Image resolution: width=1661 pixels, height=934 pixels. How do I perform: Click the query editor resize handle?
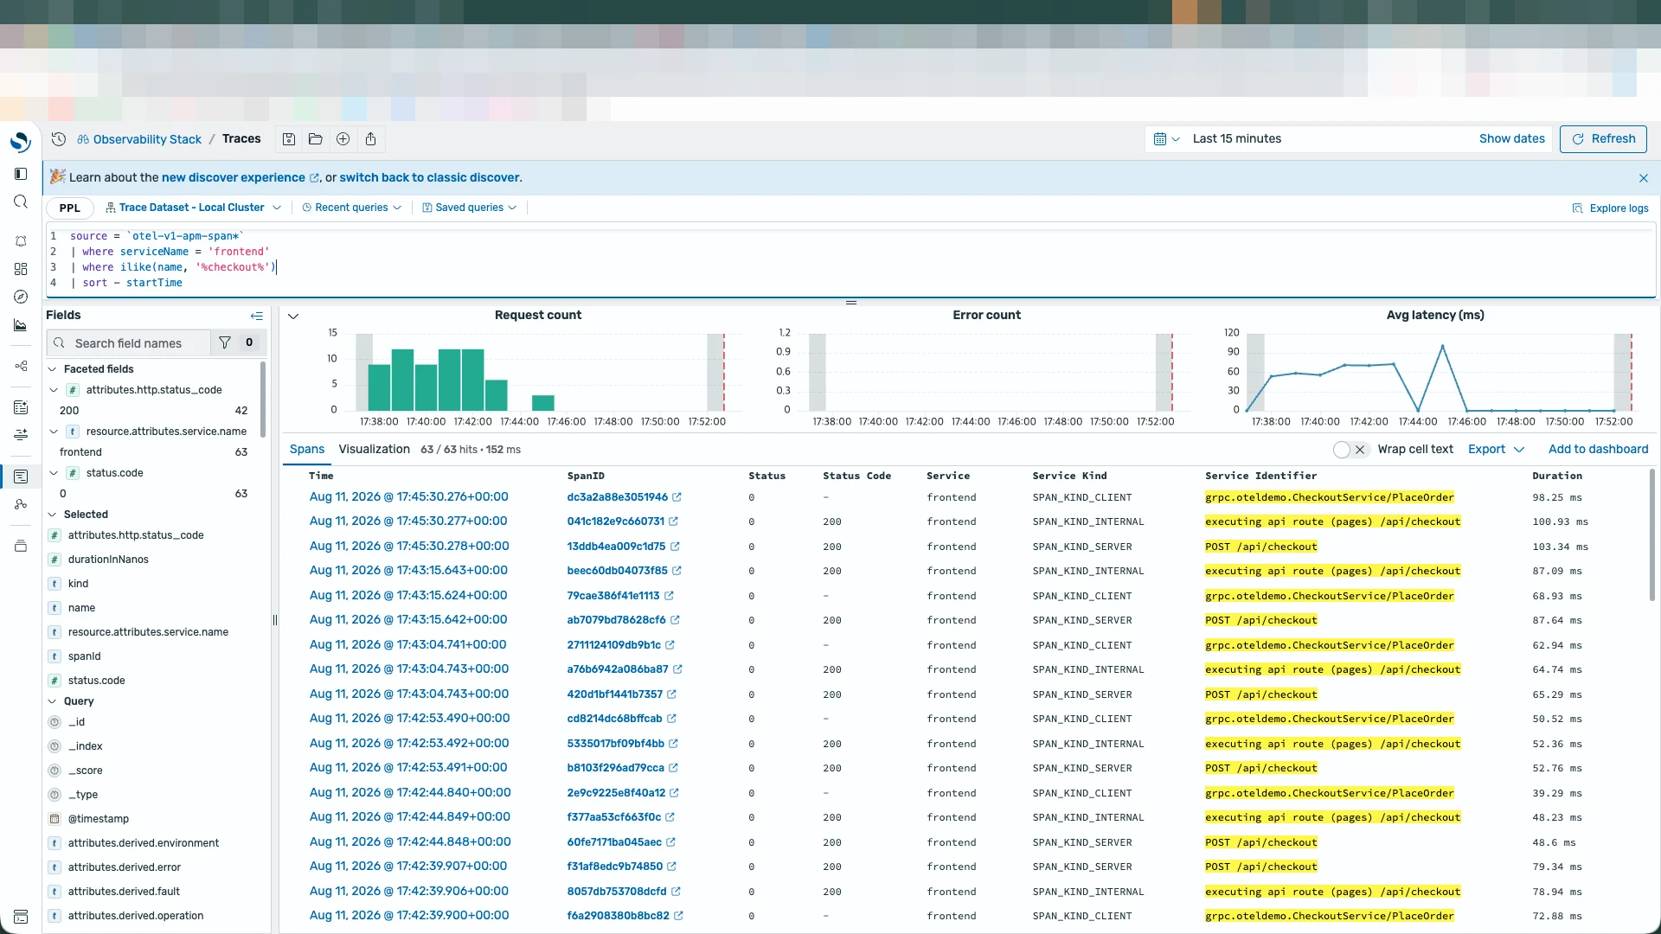(851, 303)
